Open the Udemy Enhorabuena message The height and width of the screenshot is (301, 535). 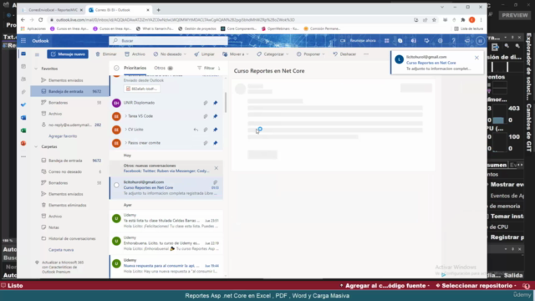[x=166, y=243]
